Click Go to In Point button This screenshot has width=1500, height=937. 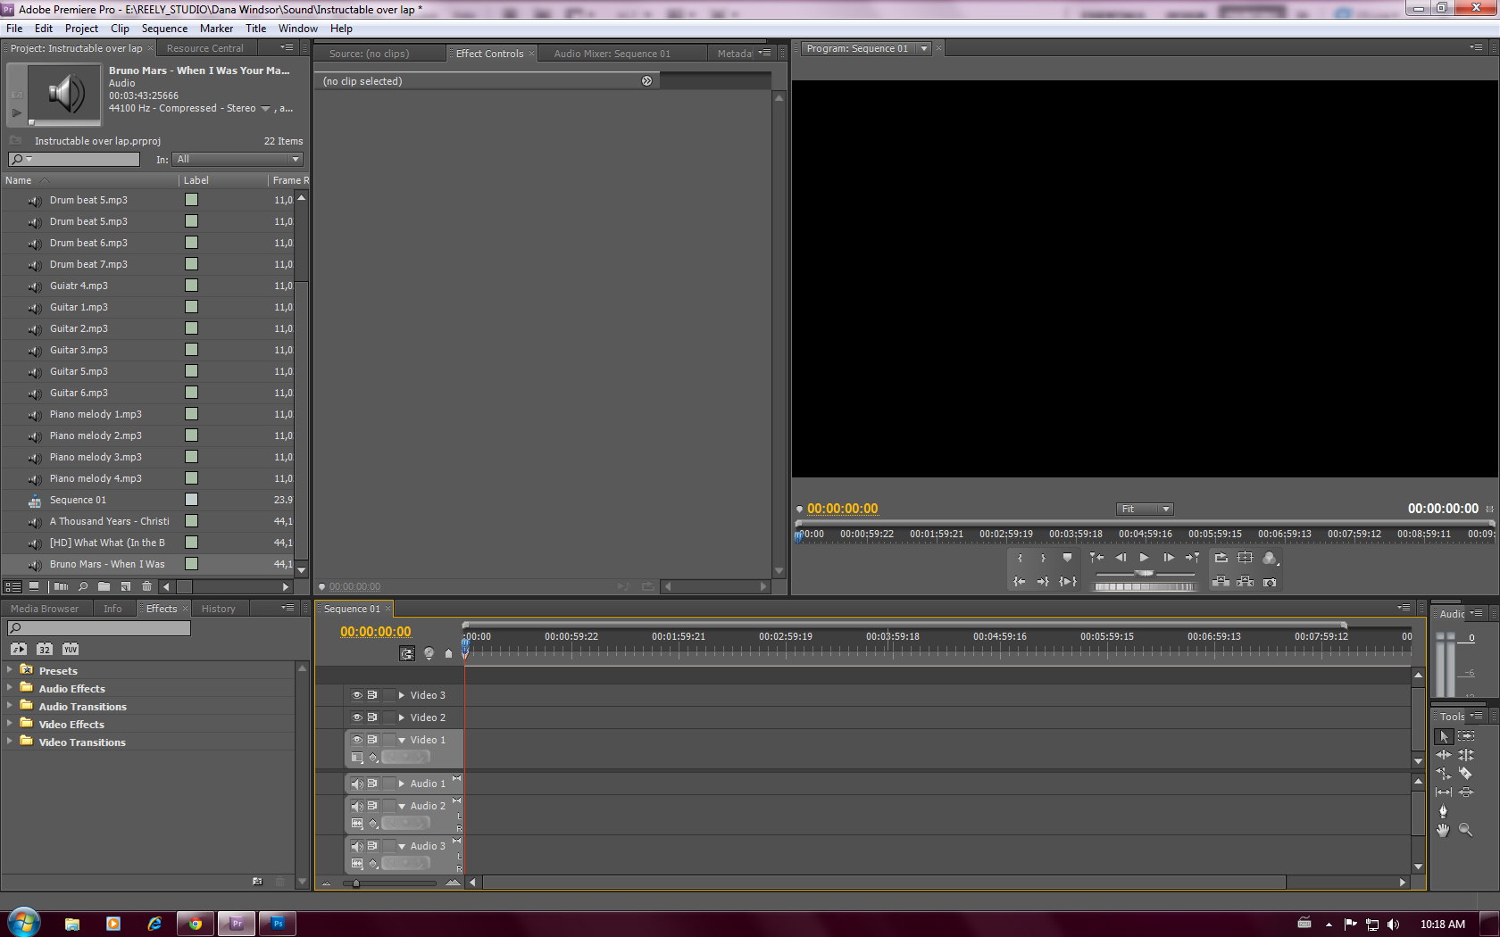click(1020, 582)
